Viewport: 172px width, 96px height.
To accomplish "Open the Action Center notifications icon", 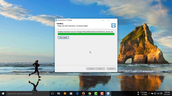I will click(161, 94).
